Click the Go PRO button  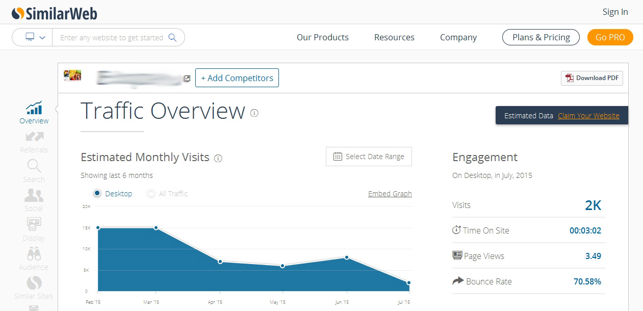pos(610,37)
